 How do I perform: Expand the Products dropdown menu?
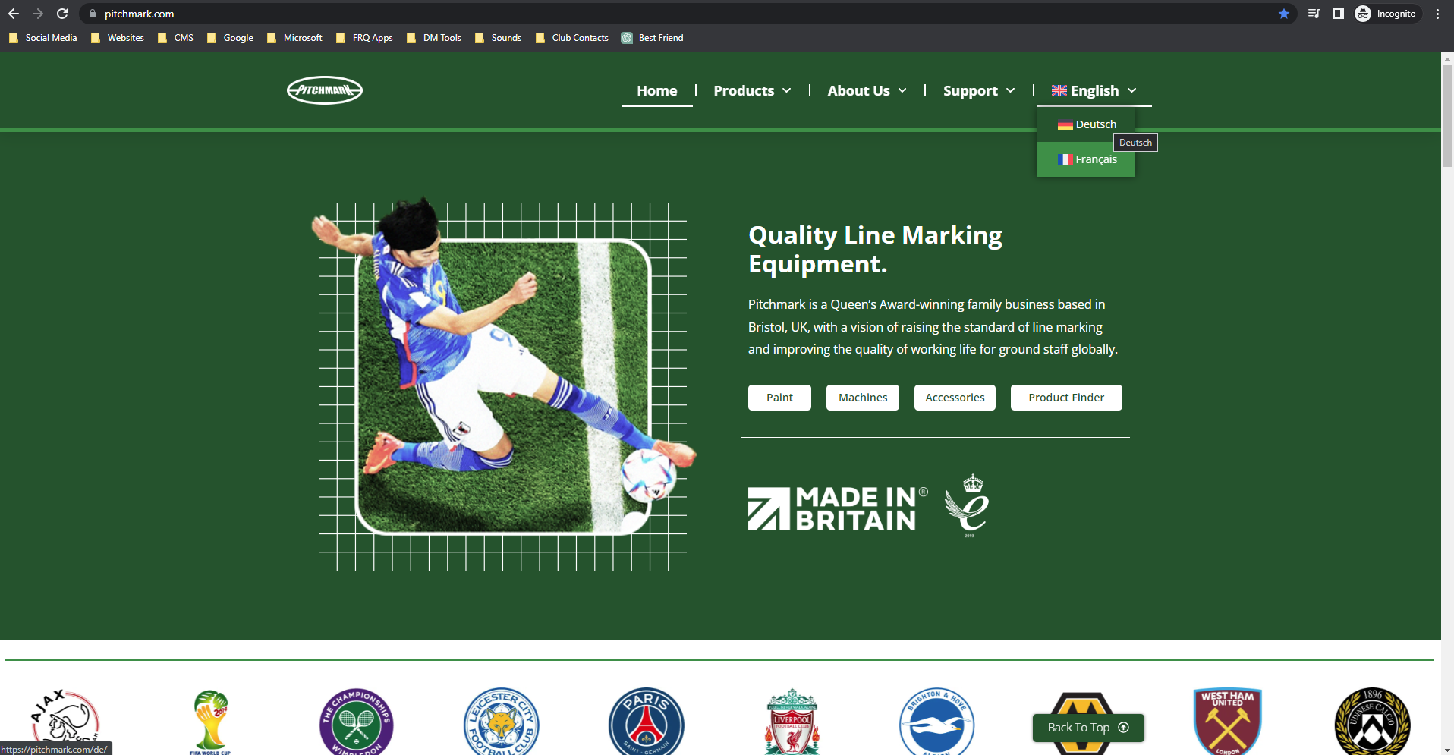(752, 90)
